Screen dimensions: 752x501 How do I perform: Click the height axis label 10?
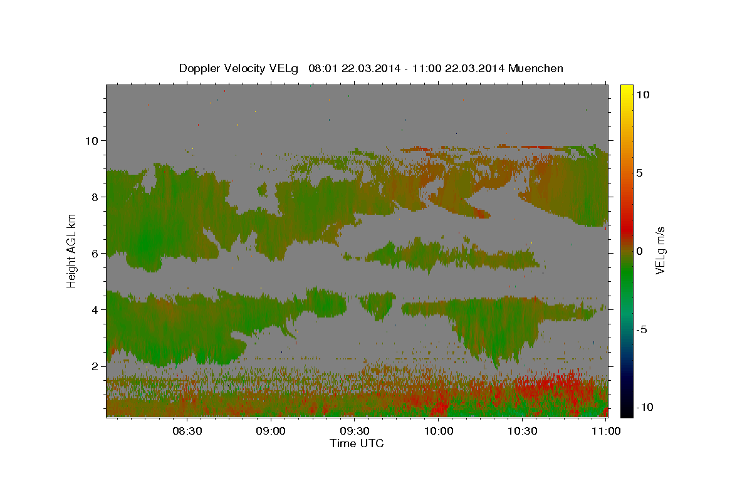pos(91,140)
